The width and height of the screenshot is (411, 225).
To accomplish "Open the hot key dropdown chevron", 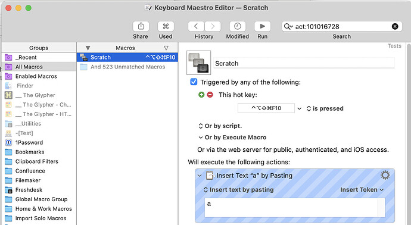I will click(x=300, y=108).
